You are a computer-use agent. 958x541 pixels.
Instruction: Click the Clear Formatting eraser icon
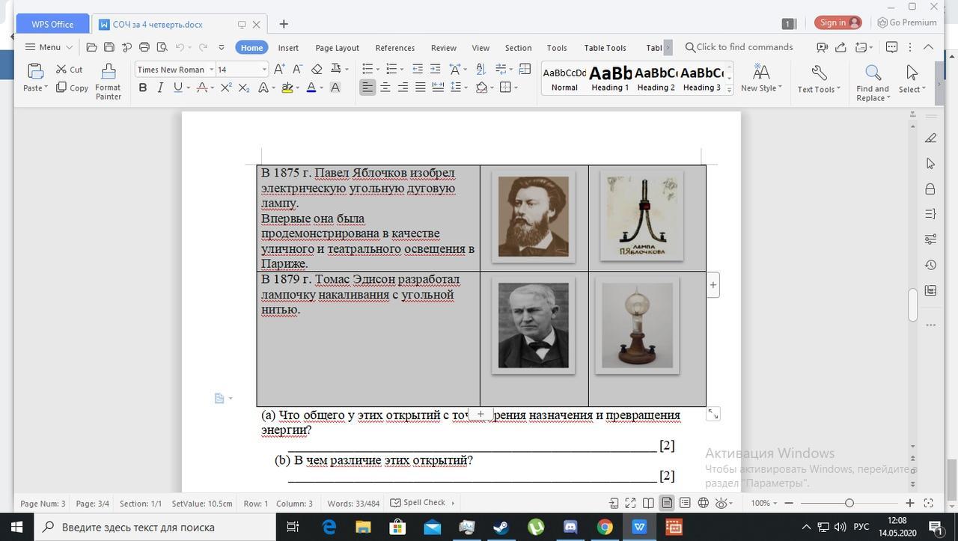[317, 69]
